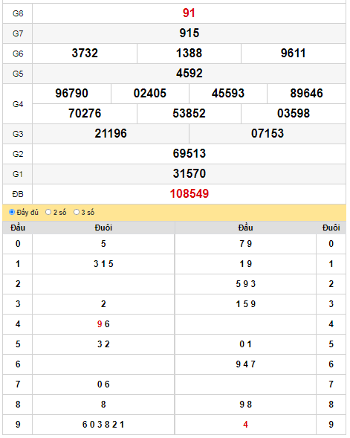
Task: Click the left "Đầu" column header
Action: click(18, 228)
